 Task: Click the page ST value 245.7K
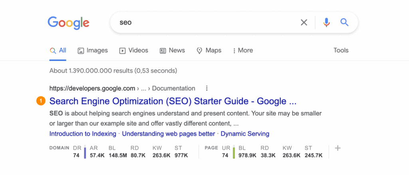[314, 155]
